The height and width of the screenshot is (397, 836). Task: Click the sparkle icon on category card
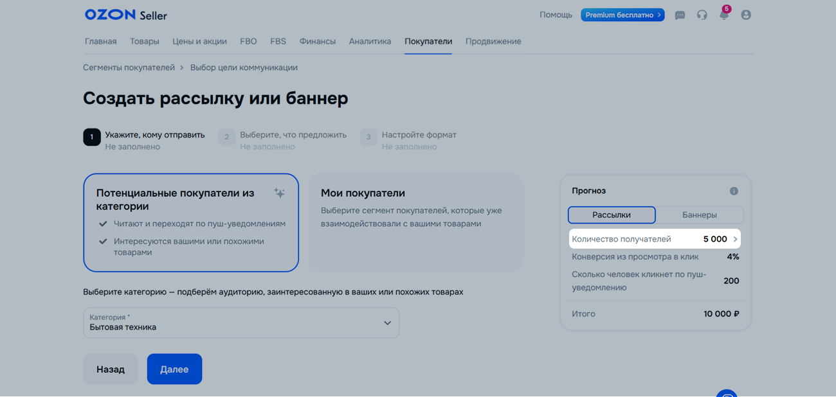coord(279,193)
